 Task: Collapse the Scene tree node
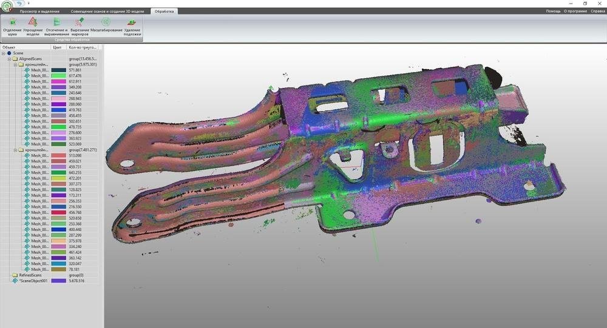pyautogui.click(x=3, y=53)
